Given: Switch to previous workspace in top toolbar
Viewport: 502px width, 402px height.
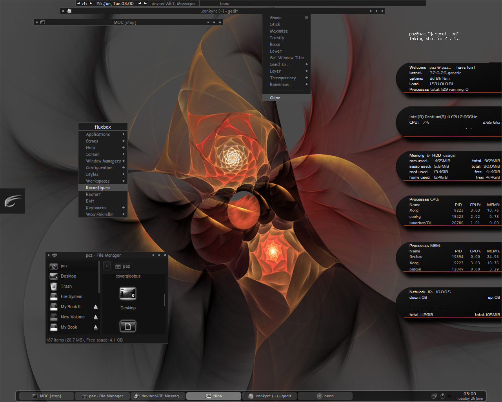Looking at the screenshot, I should coord(78,4).
